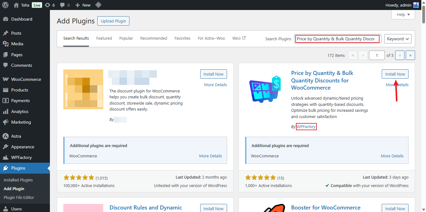Viewport: 426px width, 212px height.
Task: Open the Woo external link tab
Action: click(239, 38)
